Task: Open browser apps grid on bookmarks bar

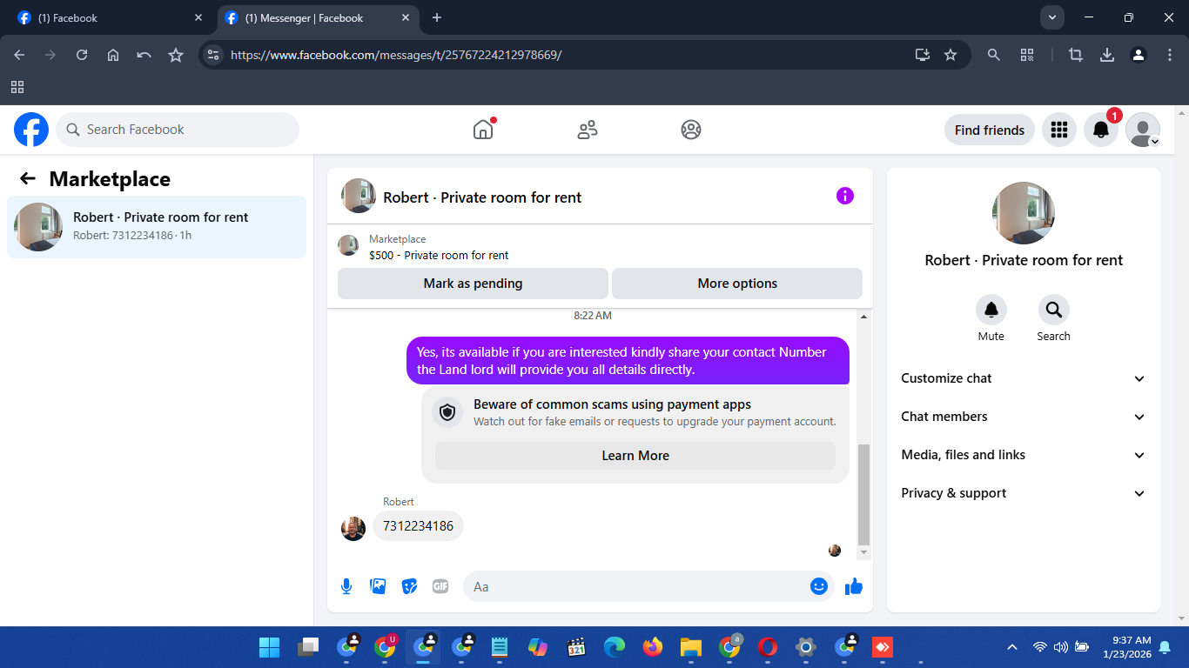Action: (x=17, y=87)
